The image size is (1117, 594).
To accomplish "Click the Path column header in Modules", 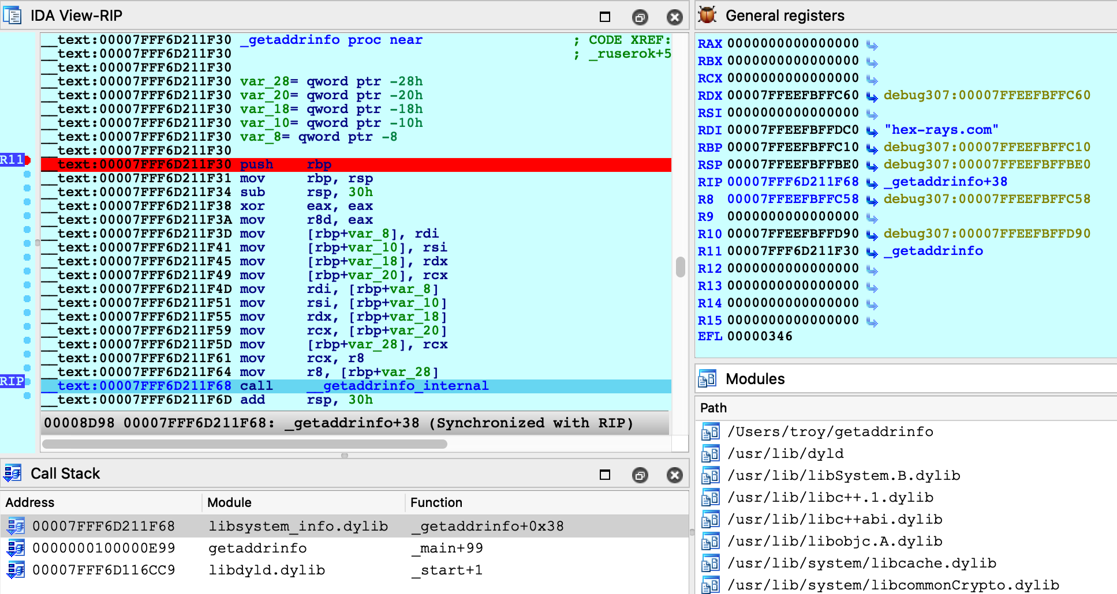I will click(x=713, y=408).
